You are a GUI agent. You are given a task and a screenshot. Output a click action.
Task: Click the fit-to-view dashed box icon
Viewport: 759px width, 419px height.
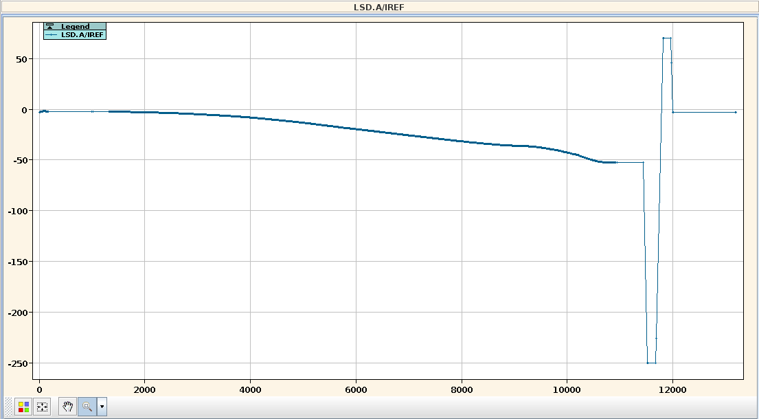coord(42,407)
